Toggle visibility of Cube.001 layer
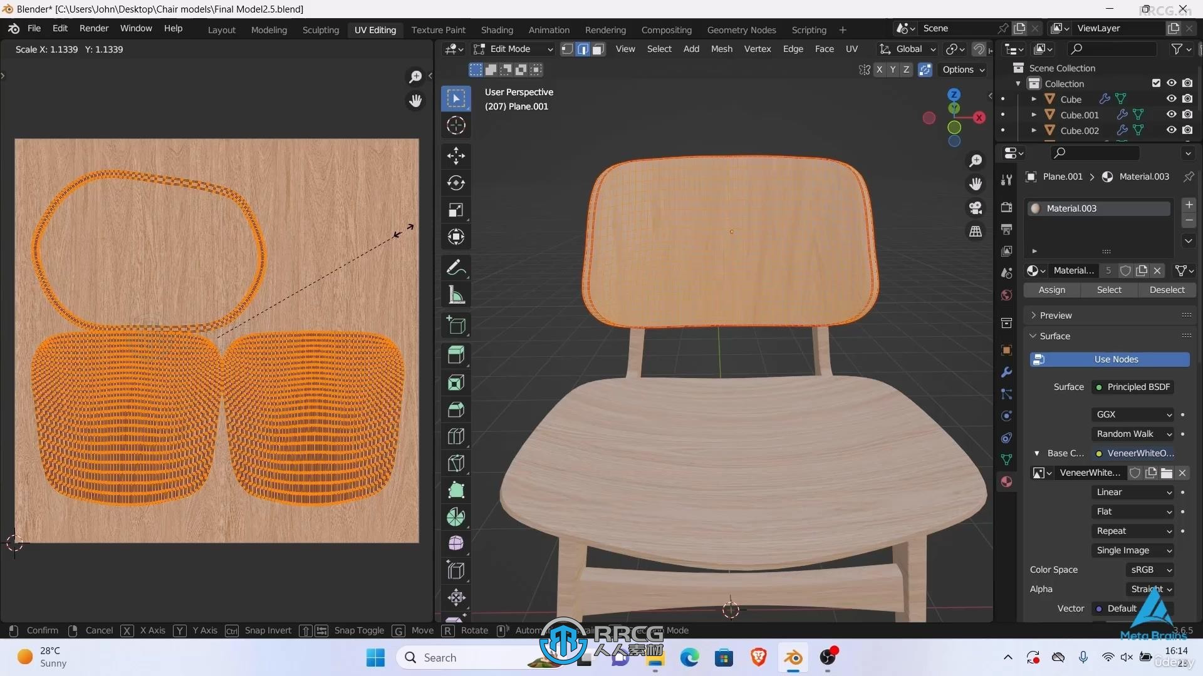1203x676 pixels. [x=1172, y=114]
